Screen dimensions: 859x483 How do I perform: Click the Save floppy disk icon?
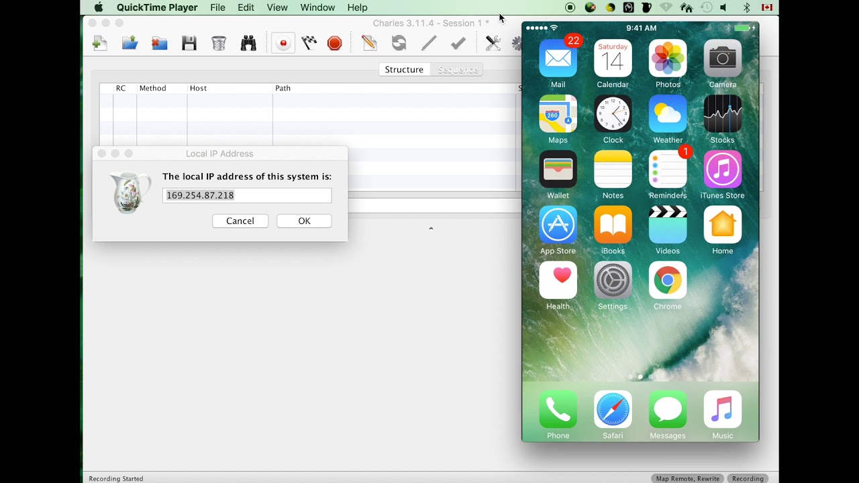[189, 44]
